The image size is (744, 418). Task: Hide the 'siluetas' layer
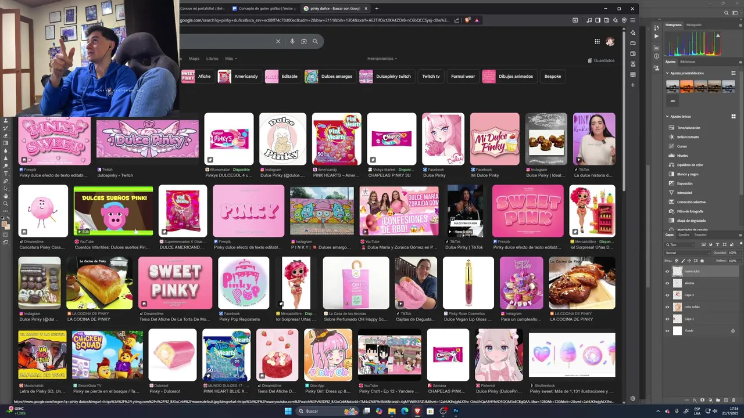tap(667, 283)
